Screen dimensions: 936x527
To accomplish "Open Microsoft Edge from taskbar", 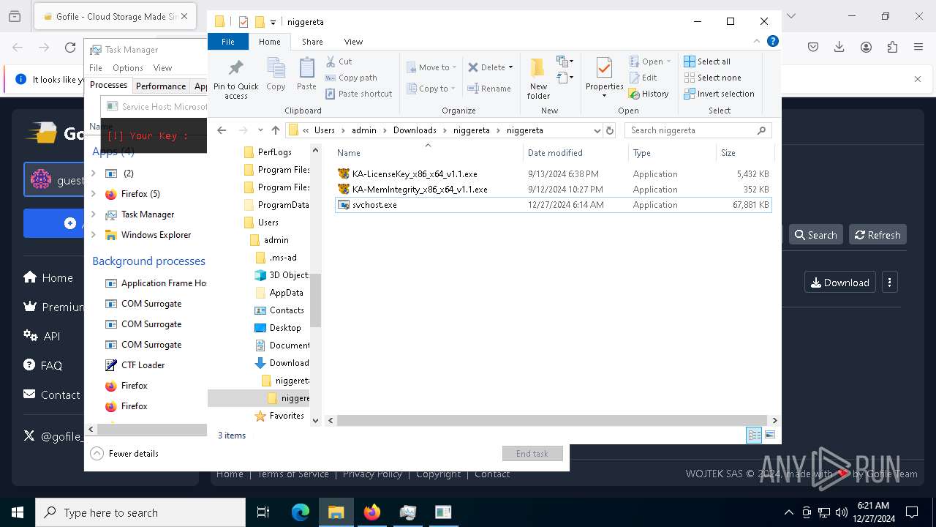I will click(301, 512).
